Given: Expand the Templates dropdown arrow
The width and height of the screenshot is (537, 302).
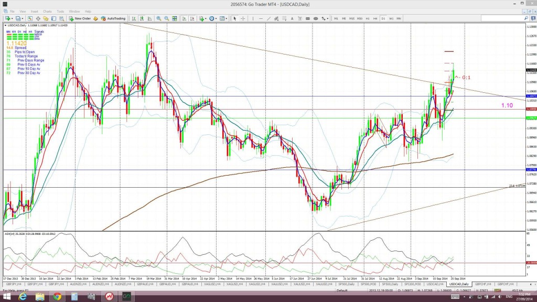Looking at the screenshot, I should [x=227, y=18].
